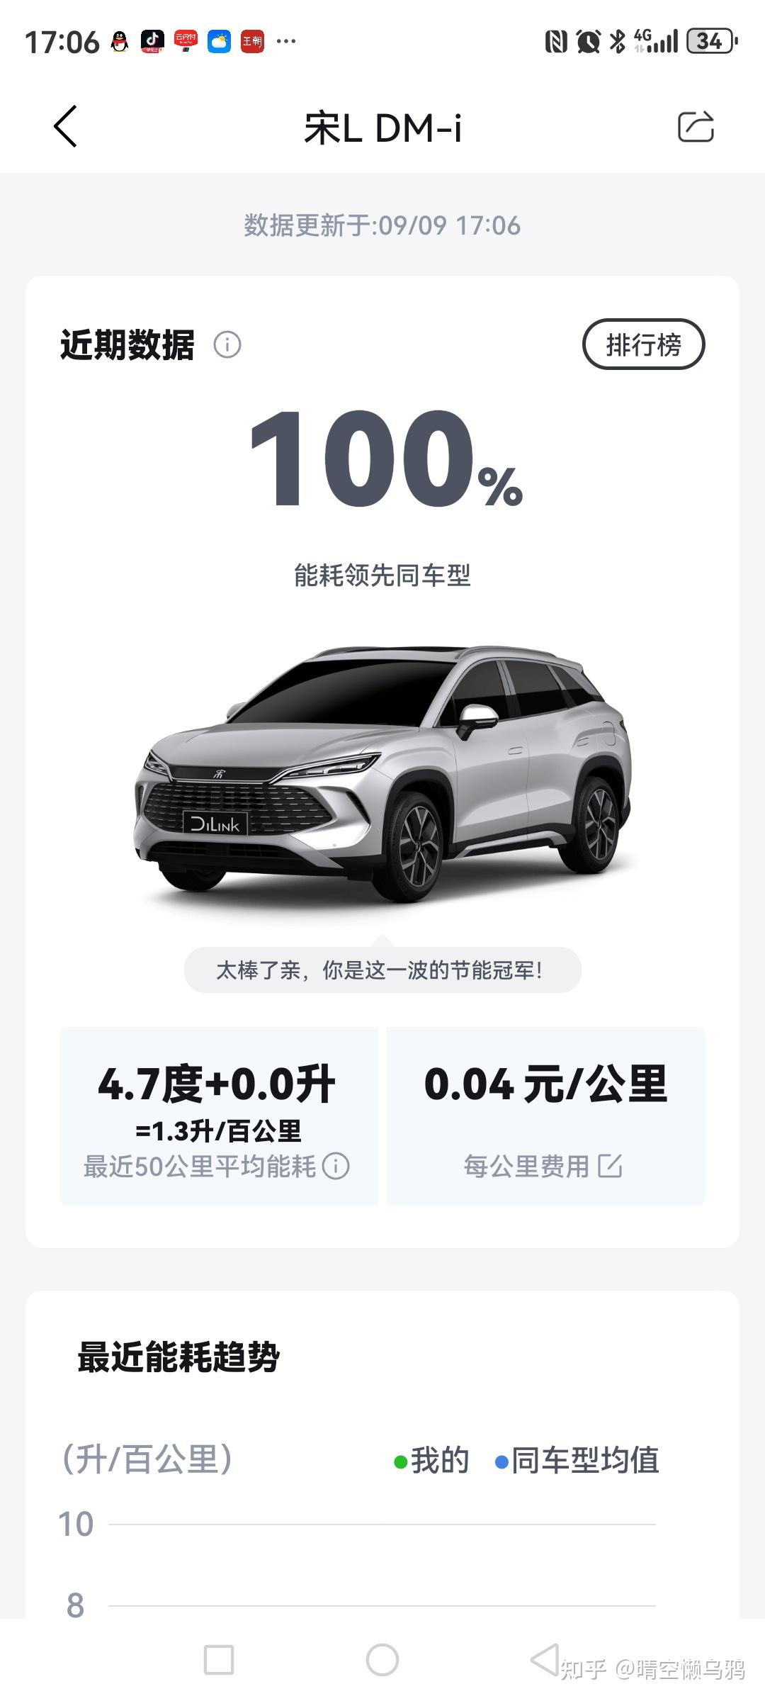The image size is (765, 1701).
Task: Select the silver 宋L car image
Action: tap(382, 774)
